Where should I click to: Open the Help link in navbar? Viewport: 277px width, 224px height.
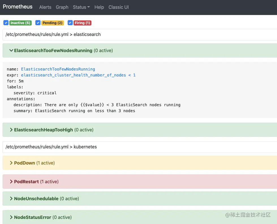coord(99,7)
